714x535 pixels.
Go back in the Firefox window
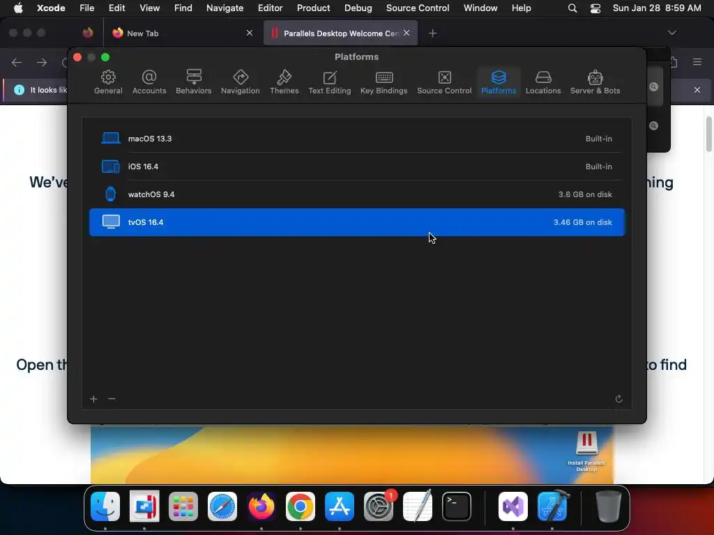click(x=17, y=62)
